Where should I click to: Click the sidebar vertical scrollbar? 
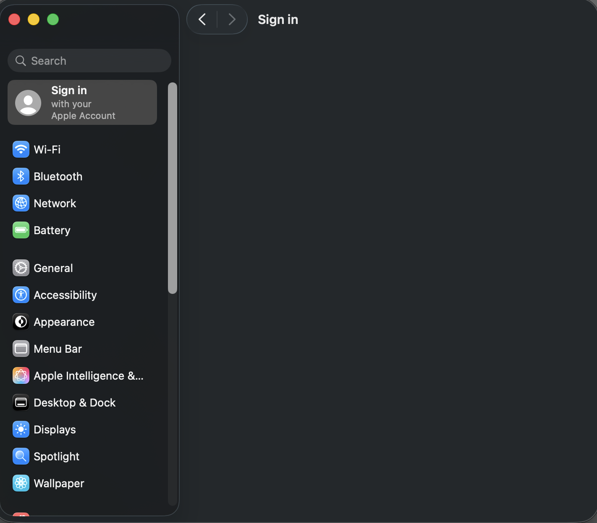173,188
